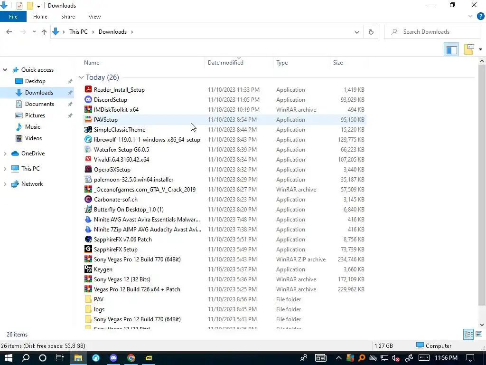
Task: Click the Keygen application icon
Action: click(x=88, y=269)
